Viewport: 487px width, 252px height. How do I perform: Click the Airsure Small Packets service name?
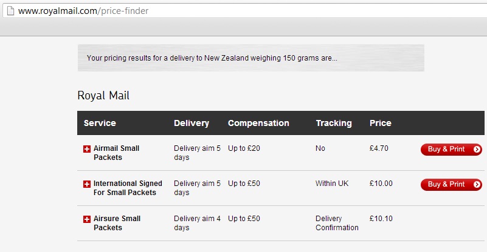coord(117,223)
